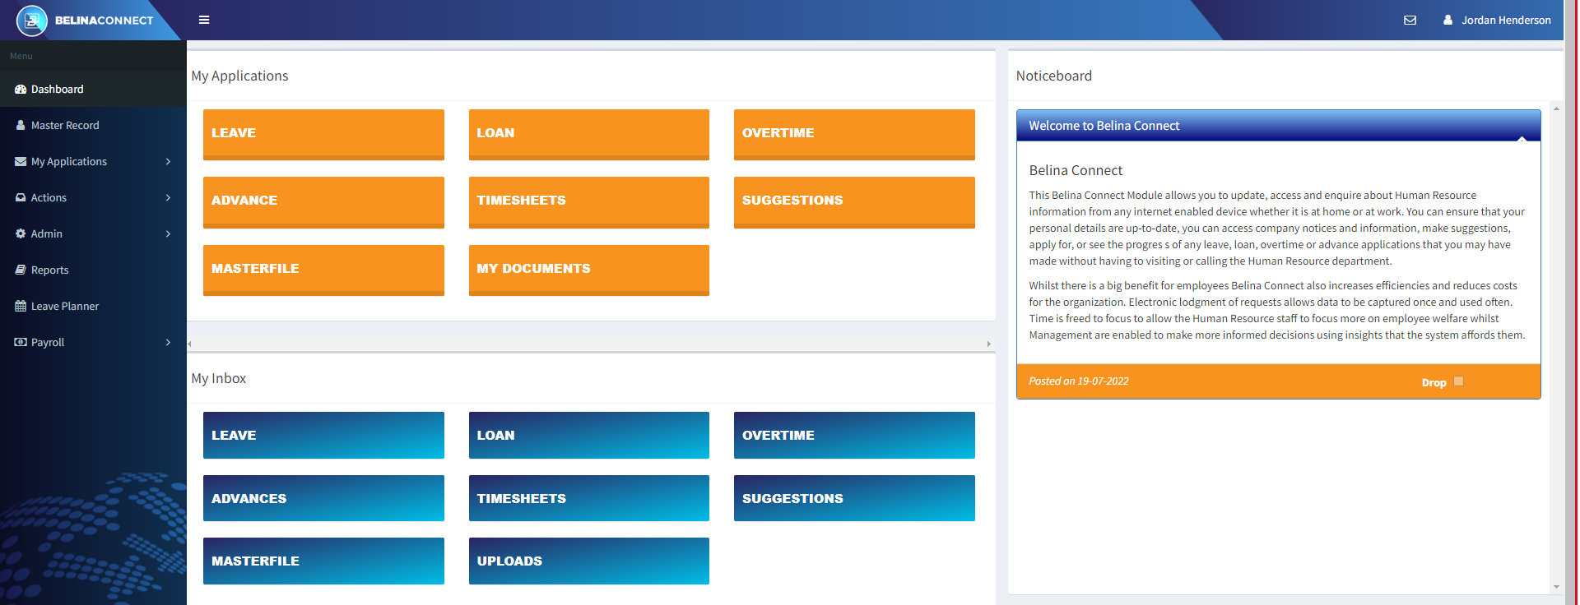Click the Noticeboard scrollbar down arrow

coord(1556,587)
